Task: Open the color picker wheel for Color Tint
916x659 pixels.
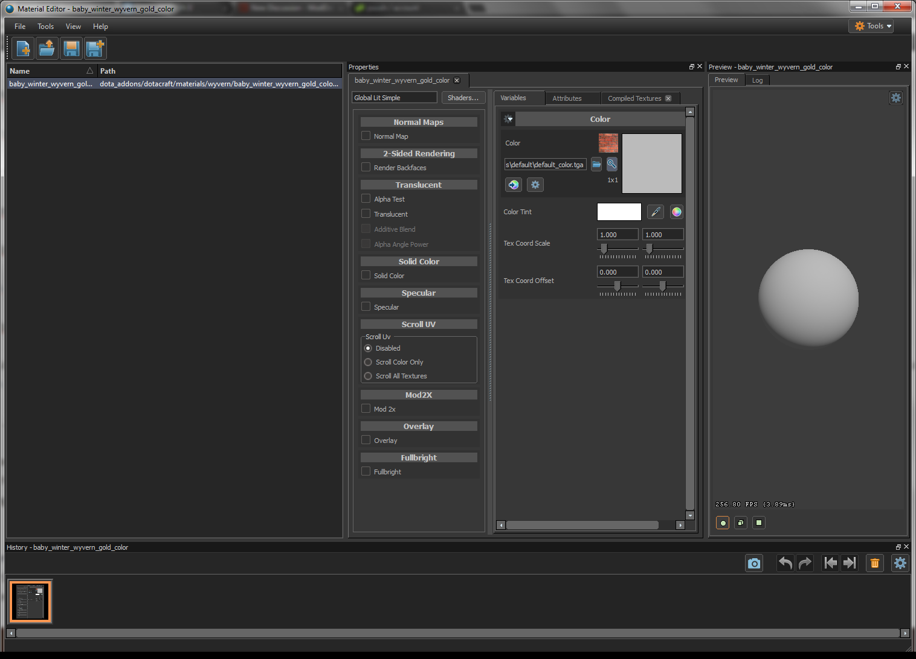Action: [676, 212]
